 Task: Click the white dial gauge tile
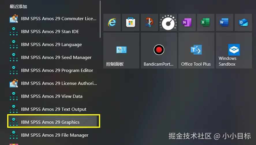click(x=168, y=22)
